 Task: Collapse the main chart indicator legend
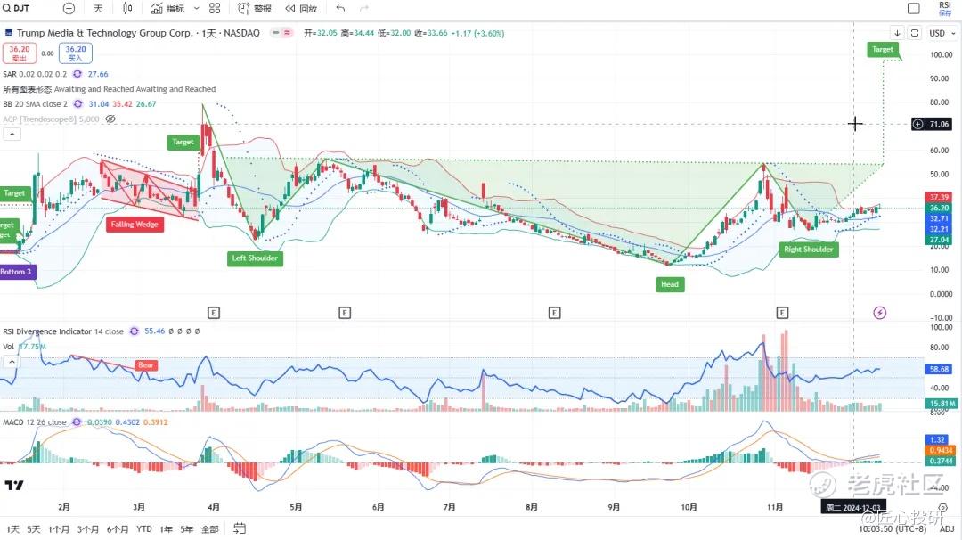coord(12,134)
